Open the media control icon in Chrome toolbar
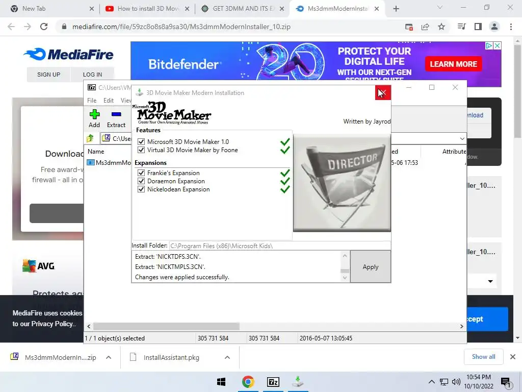 [x=461, y=27]
